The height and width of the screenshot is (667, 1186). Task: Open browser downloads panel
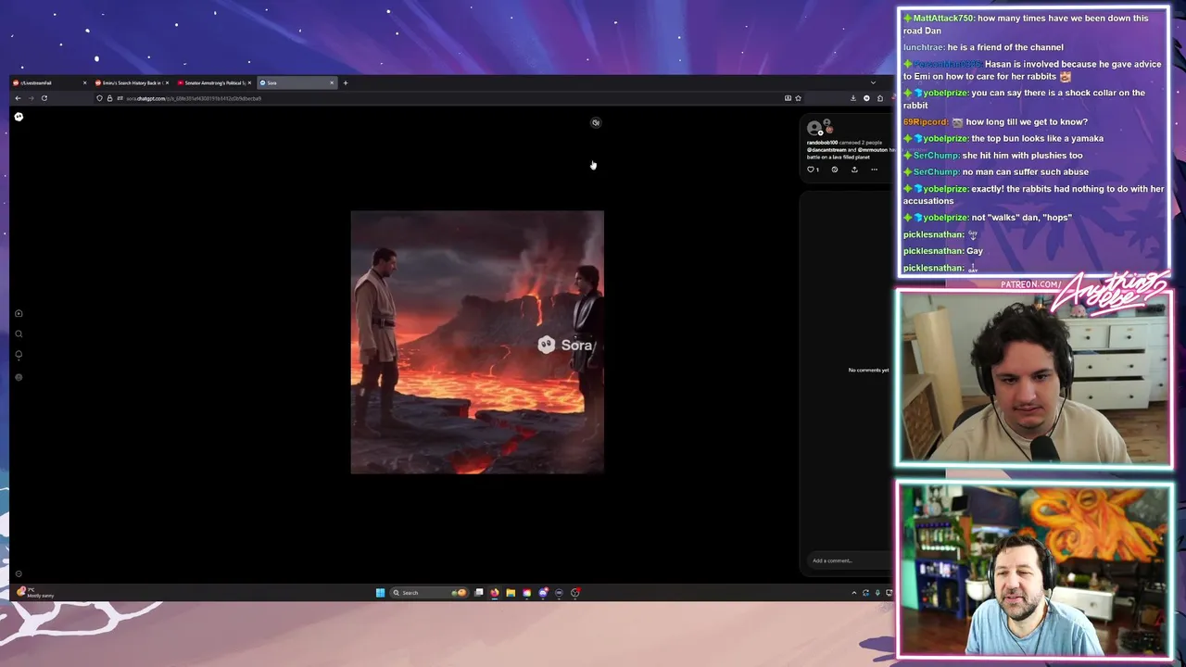point(853,98)
